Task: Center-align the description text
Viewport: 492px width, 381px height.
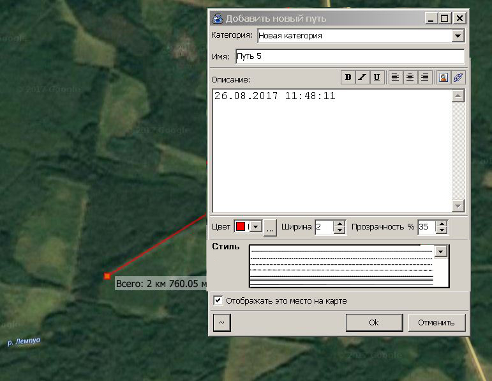Action: (410, 77)
